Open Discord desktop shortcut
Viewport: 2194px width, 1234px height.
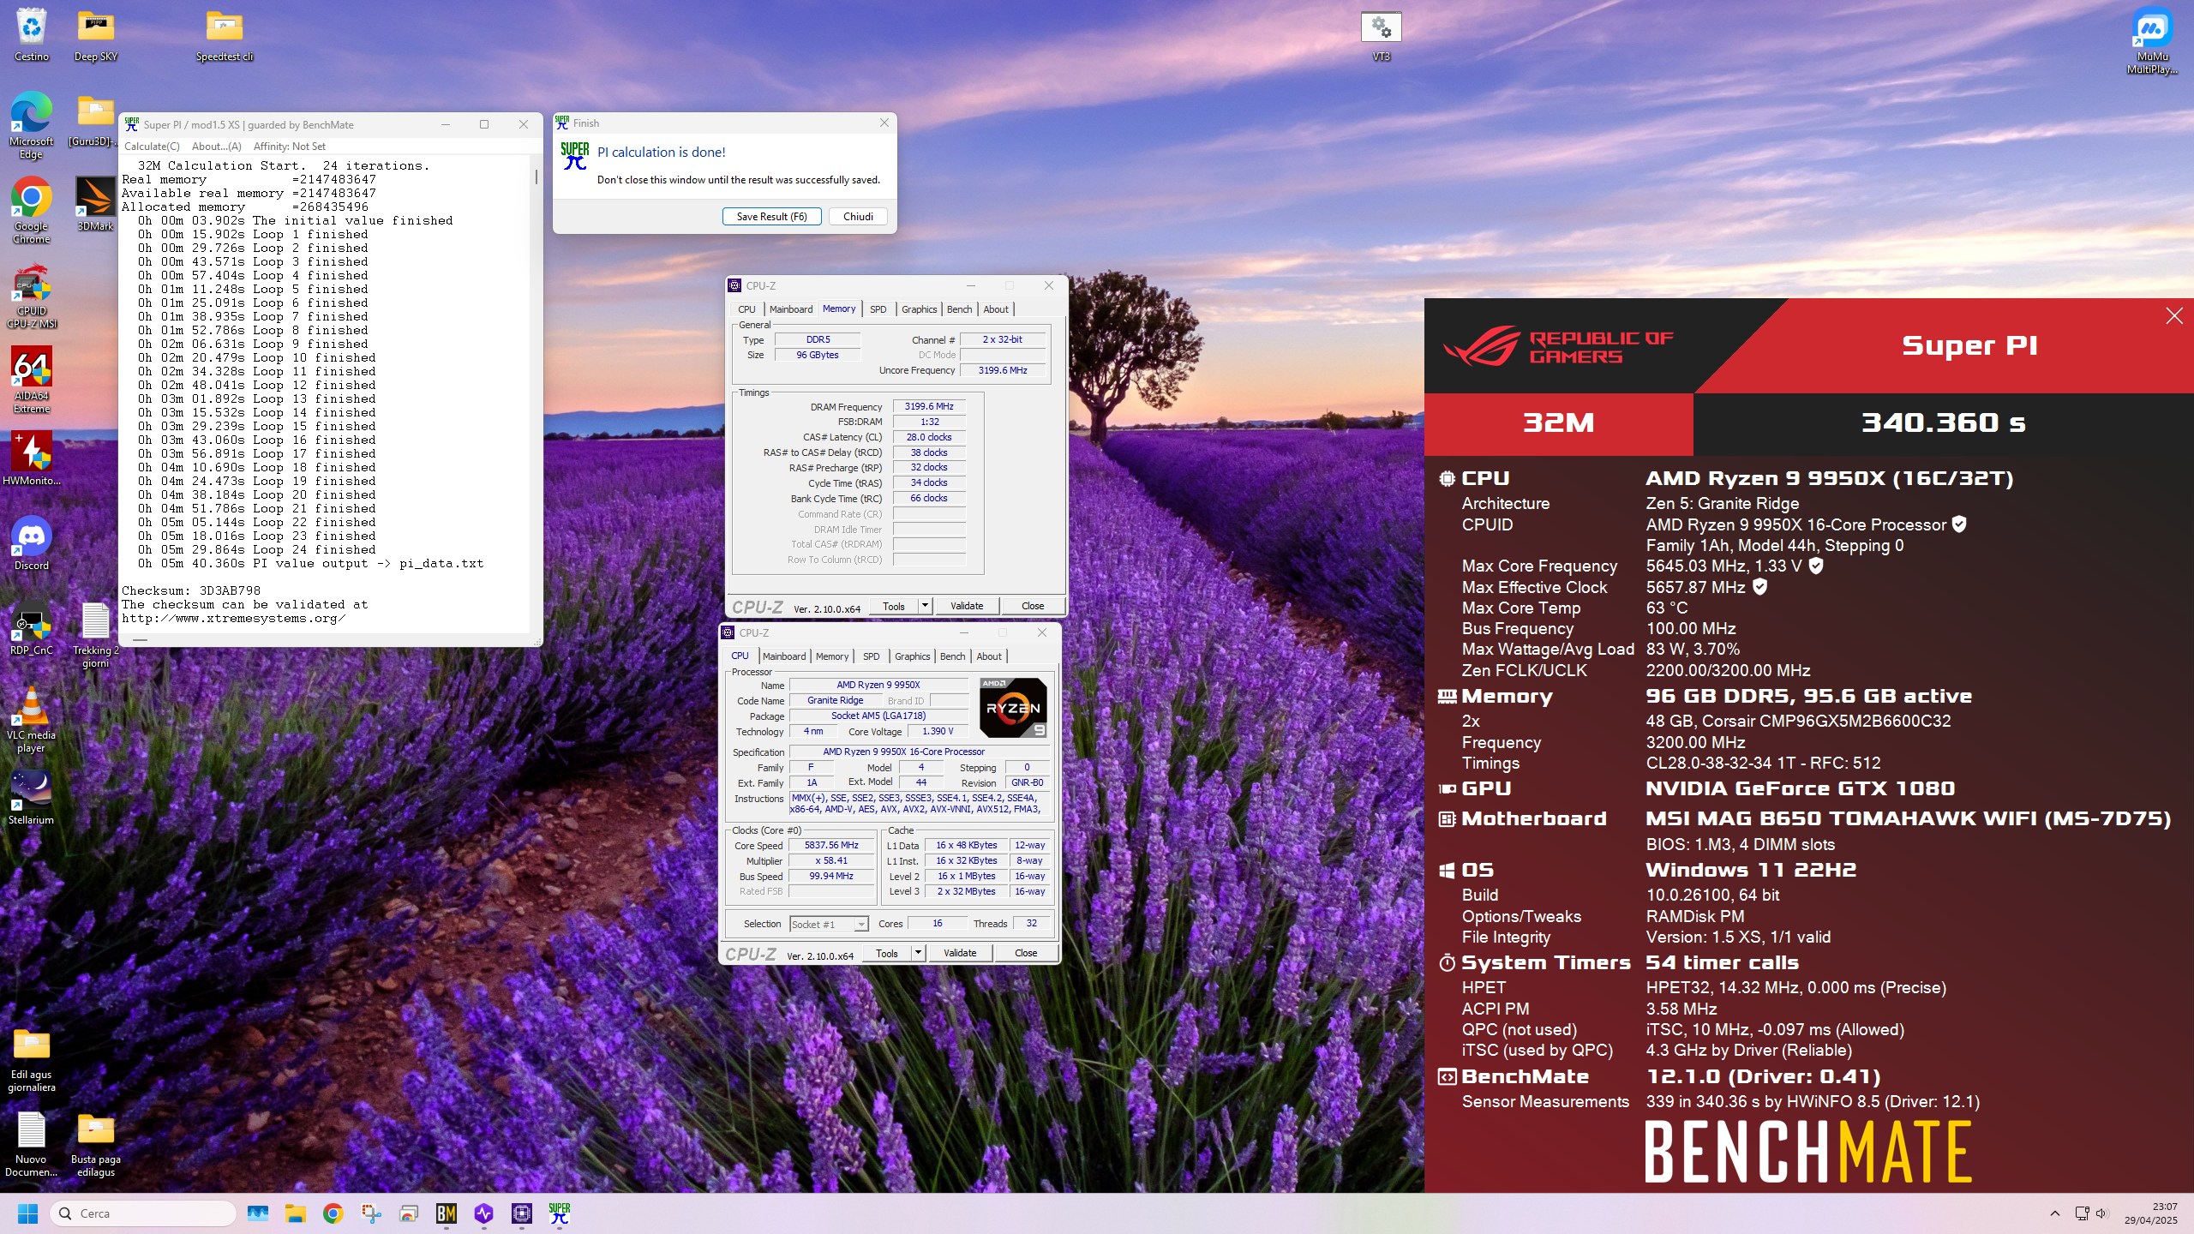(x=32, y=543)
